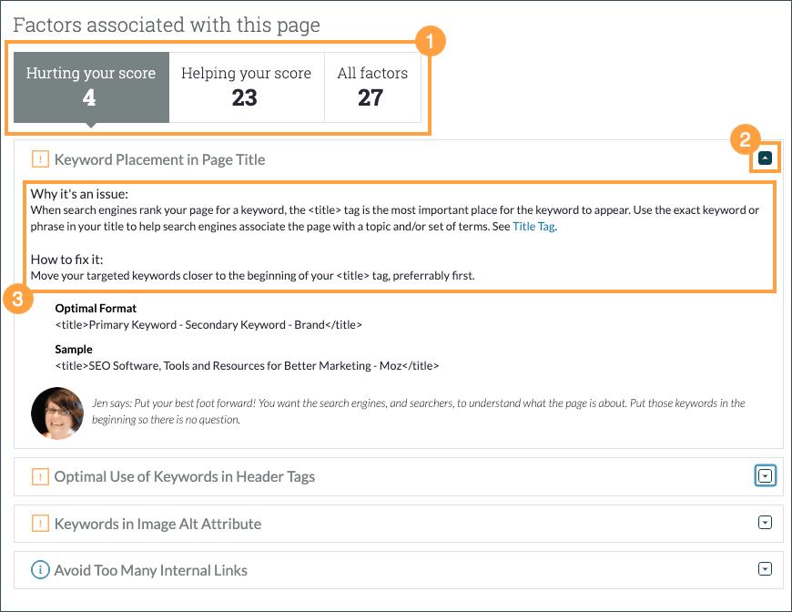Expand the Keywords in Image Alt Attribute section
The image size is (792, 612).
click(x=766, y=523)
